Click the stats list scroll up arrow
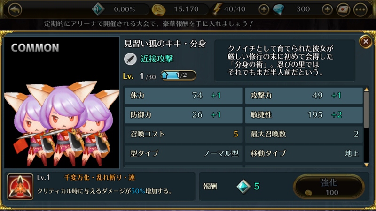Screen dimensions: 376x211 pyautogui.click(x=366, y=90)
